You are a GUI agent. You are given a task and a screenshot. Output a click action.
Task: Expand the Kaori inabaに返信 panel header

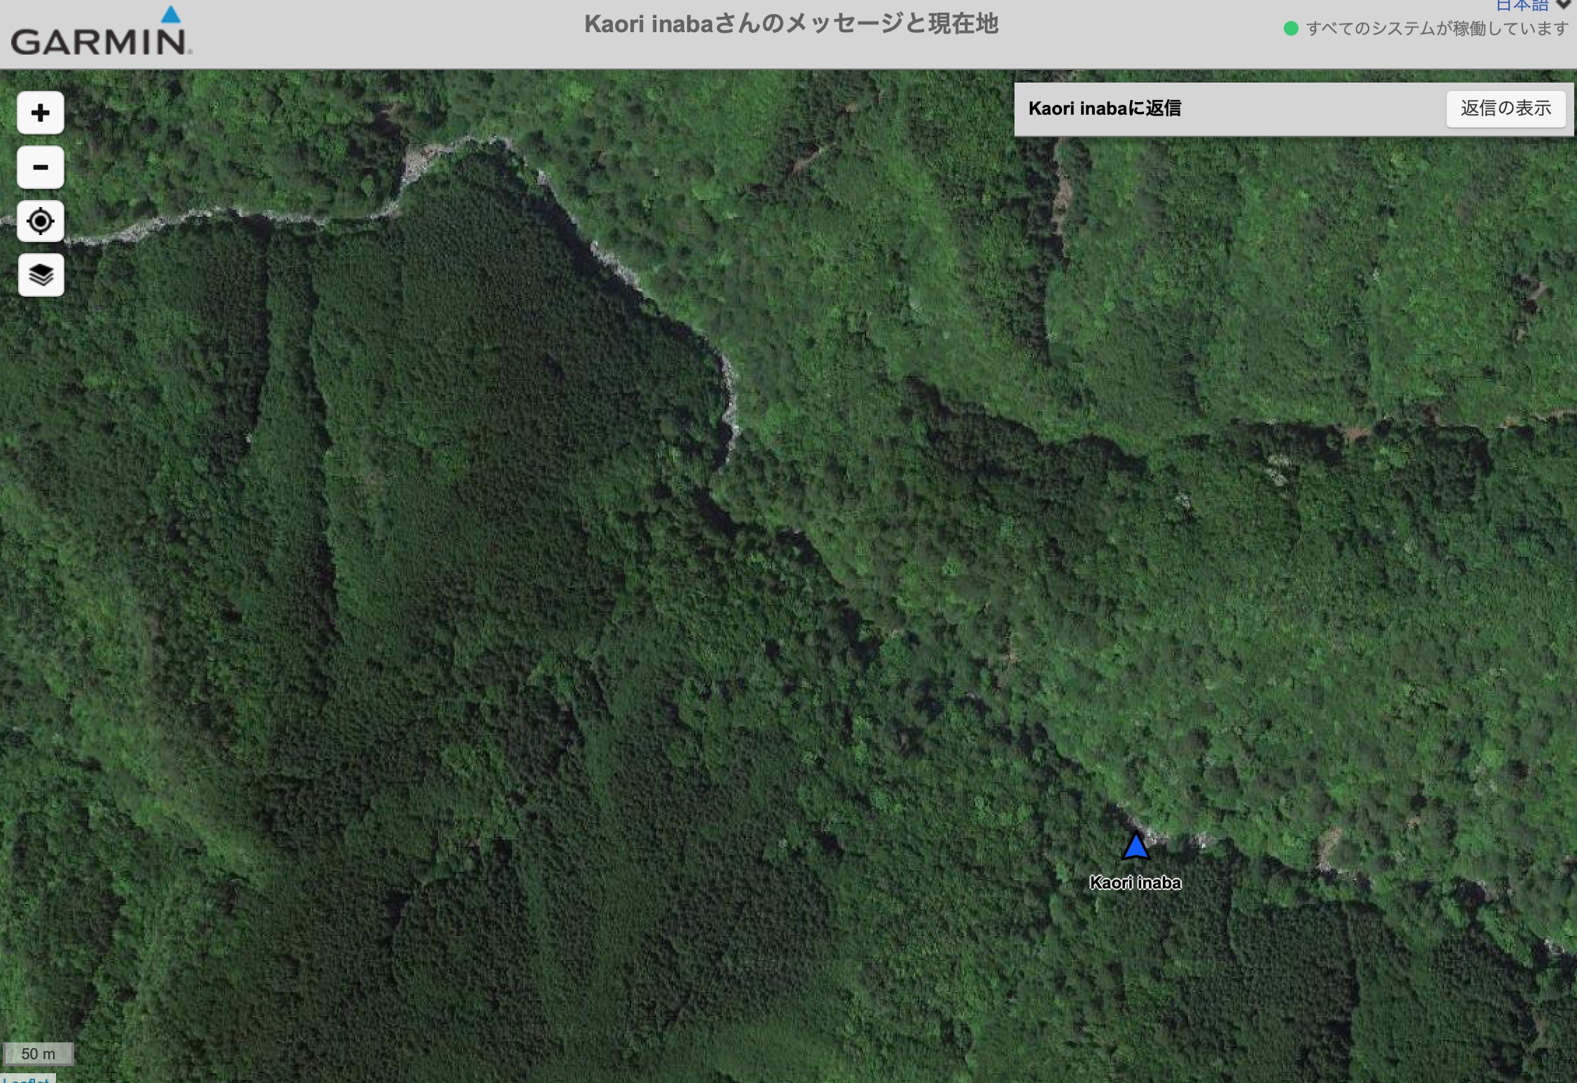[1105, 108]
